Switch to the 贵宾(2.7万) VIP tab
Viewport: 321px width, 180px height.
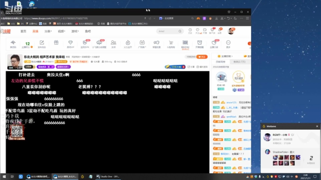click(239, 61)
